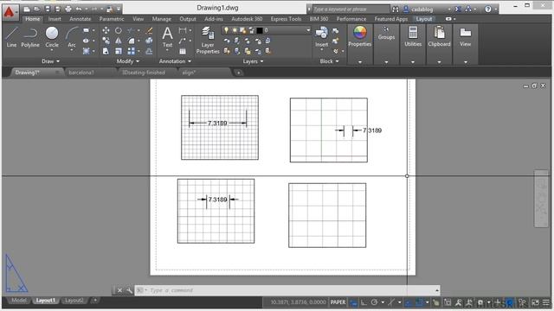Click the Open file icon in quick access
The image size is (554, 311).
(36, 9)
